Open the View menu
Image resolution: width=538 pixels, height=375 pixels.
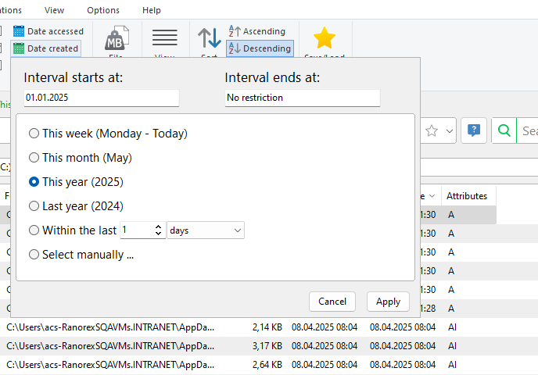tap(54, 10)
